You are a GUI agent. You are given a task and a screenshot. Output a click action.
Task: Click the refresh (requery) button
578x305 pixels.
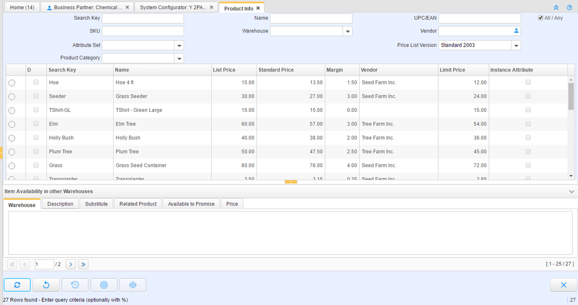click(x=17, y=285)
